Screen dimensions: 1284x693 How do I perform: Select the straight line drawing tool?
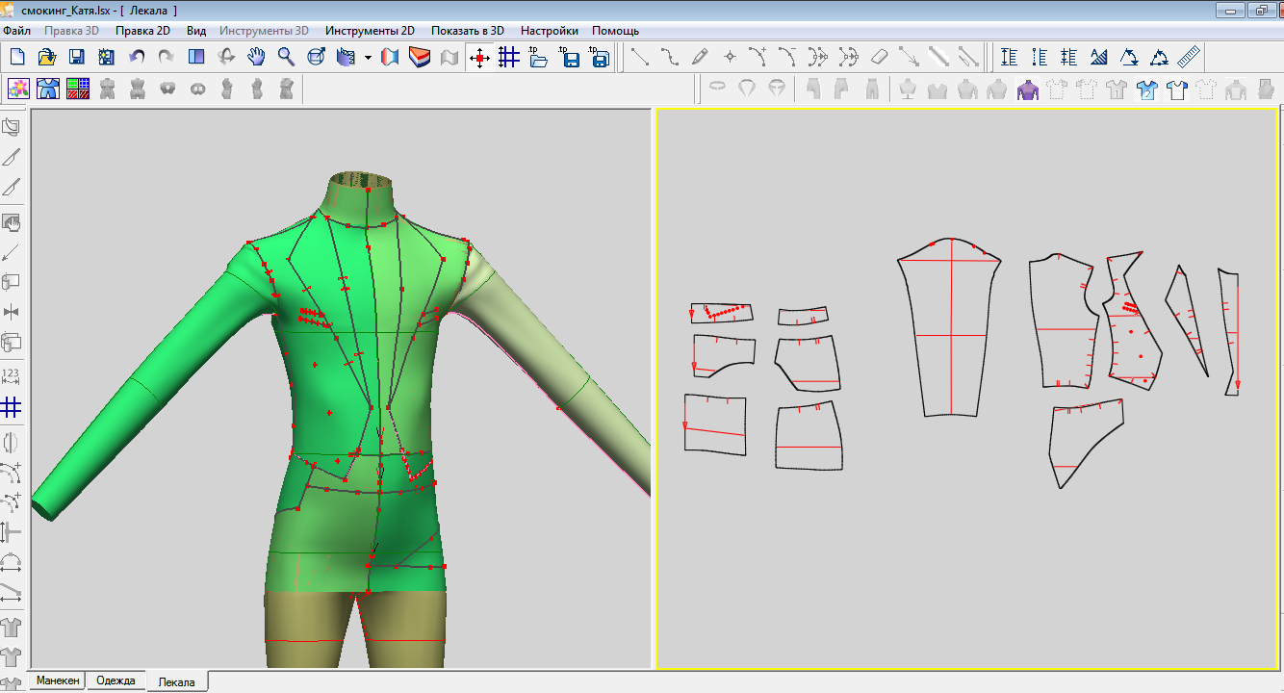(x=639, y=58)
